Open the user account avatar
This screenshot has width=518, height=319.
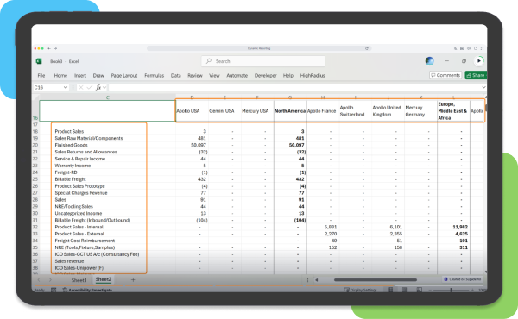[x=429, y=61]
